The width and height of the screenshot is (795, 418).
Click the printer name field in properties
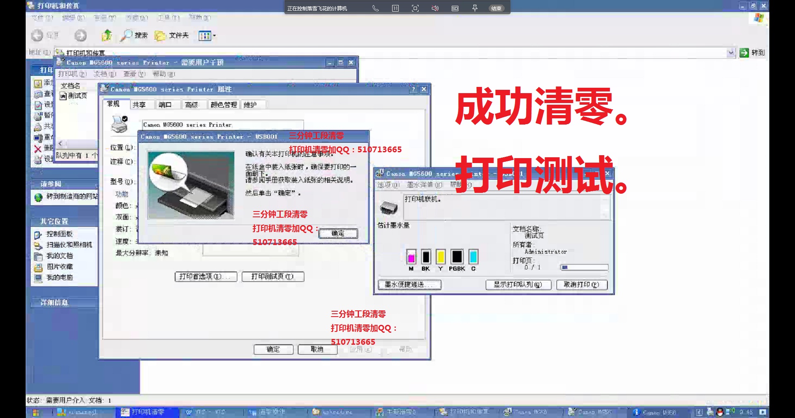pyautogui.click(x=223, y=125)
